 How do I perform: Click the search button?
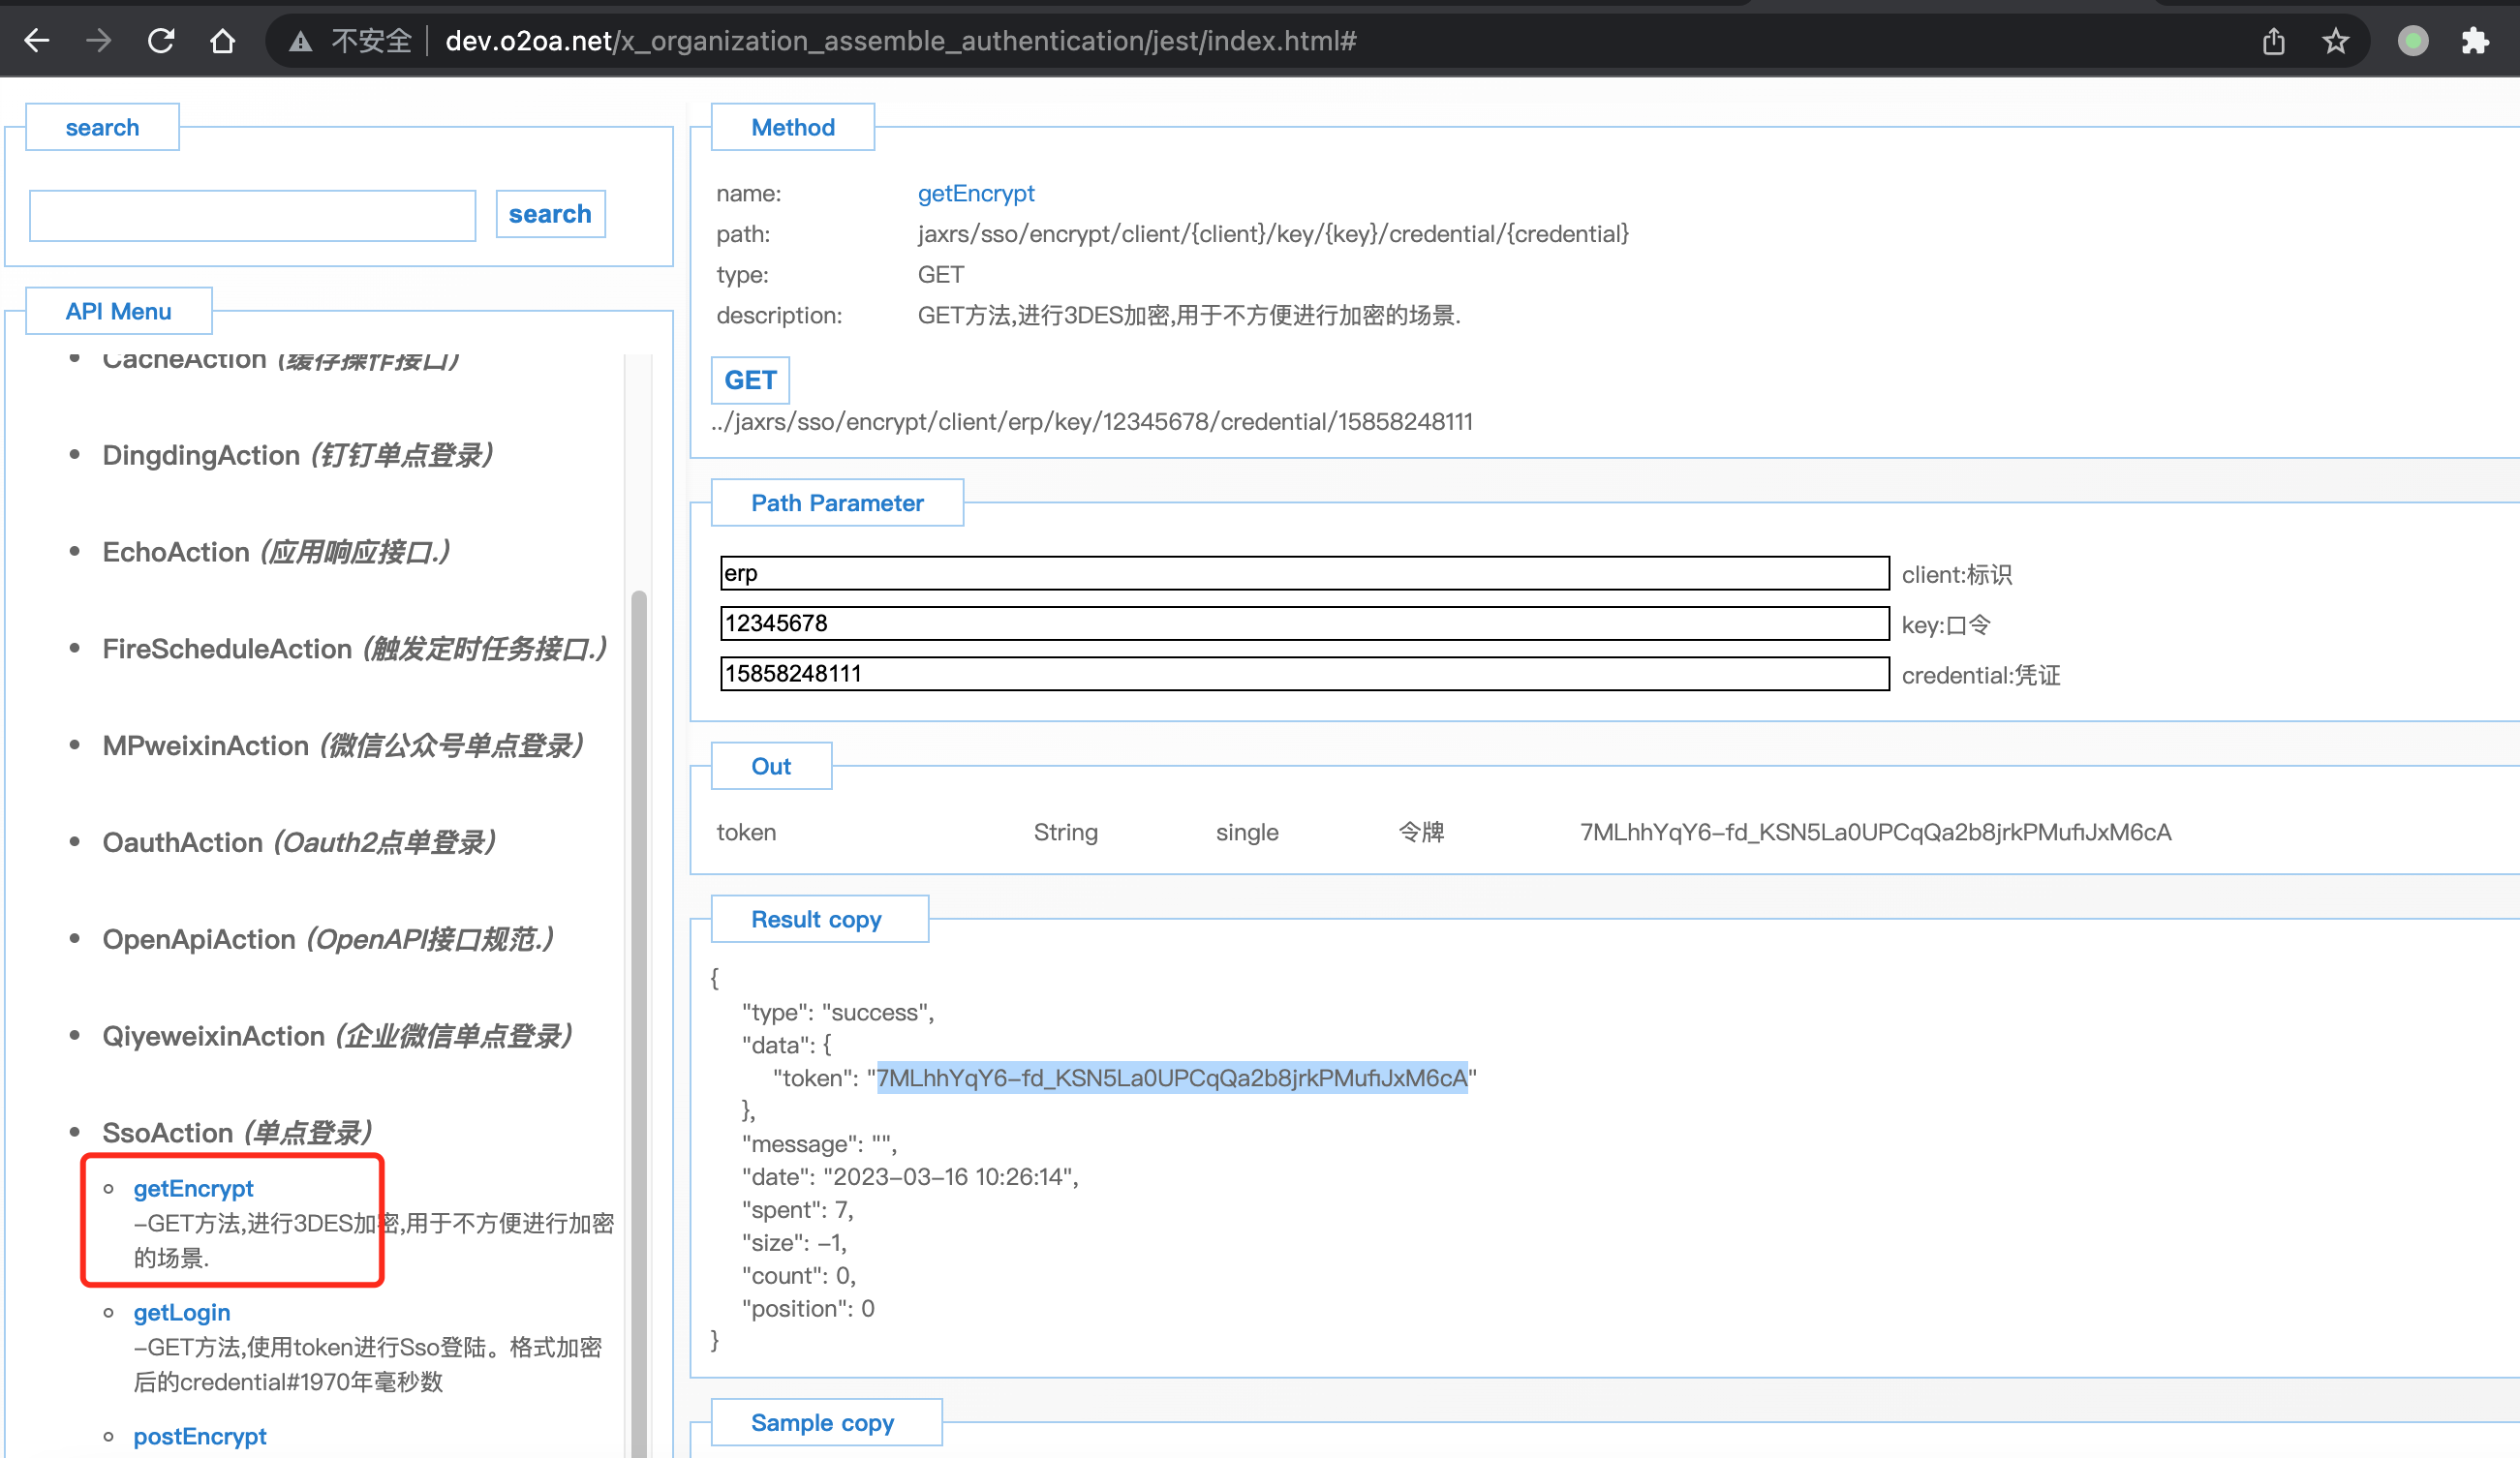(x=550, y=214)
